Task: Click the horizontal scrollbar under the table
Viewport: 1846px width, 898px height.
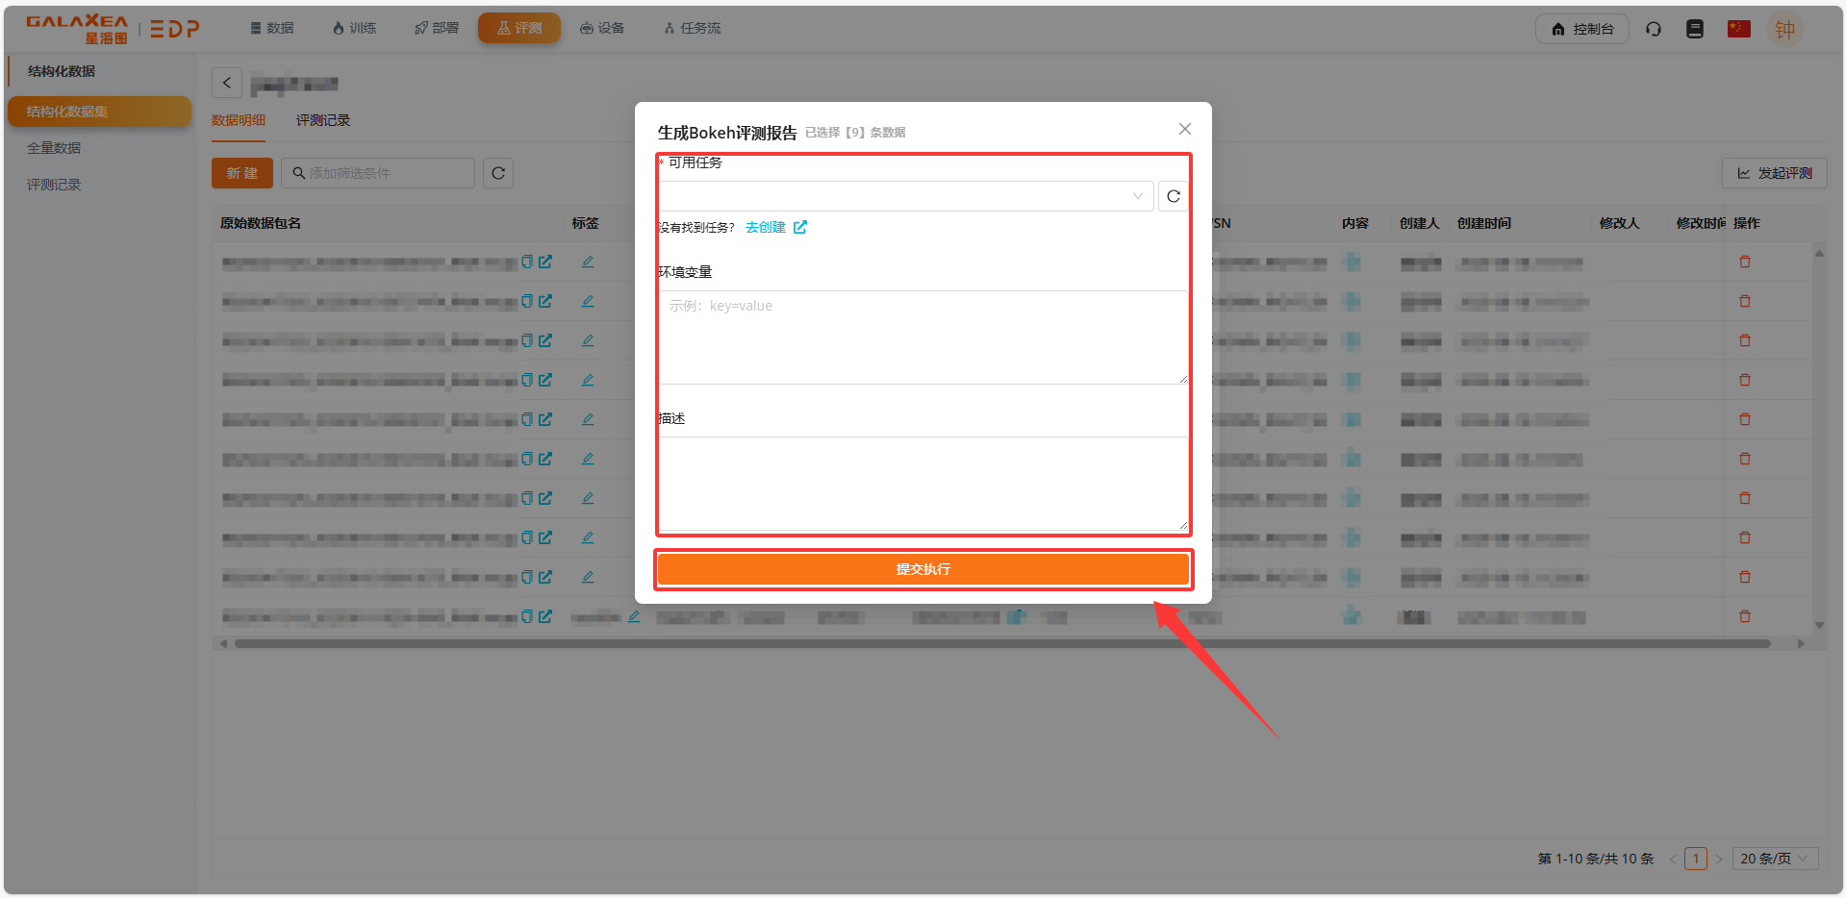Action: (1000, 643)
